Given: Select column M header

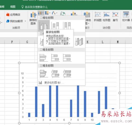Looking at the screenshot, I should pos(118,42).
